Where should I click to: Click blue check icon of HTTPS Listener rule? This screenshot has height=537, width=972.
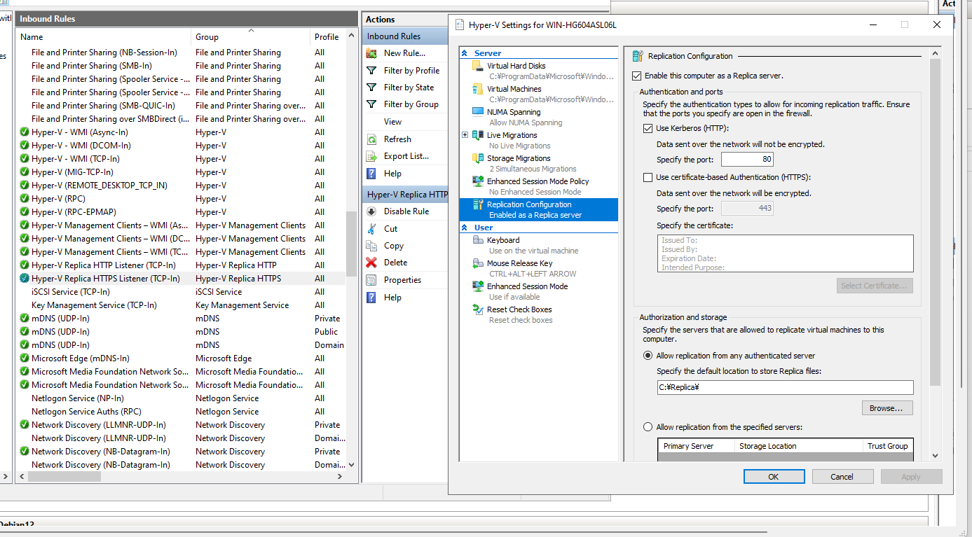coord(25,279)
